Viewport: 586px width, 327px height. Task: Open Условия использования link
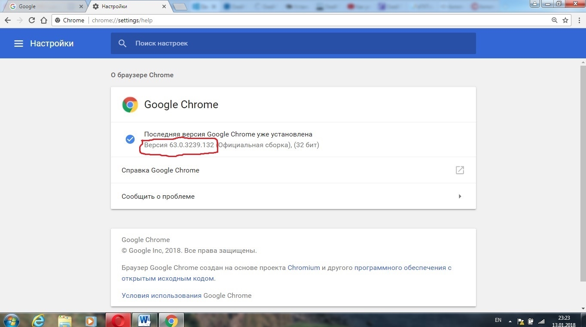click(x=162, y=295)
